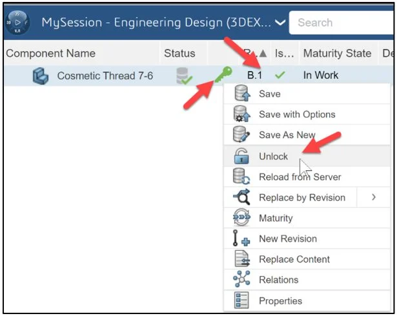This screenshot has height=316, width=397.
Task: Click the New Revision plus icon
Action: [x=241, y=238]
